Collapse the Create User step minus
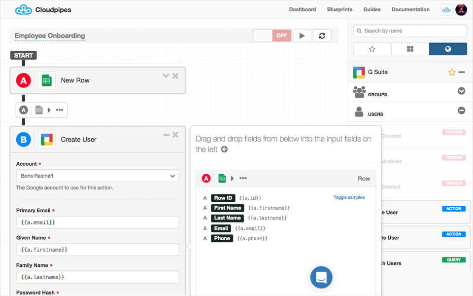473x296 pixels. [x=166, y=135]
